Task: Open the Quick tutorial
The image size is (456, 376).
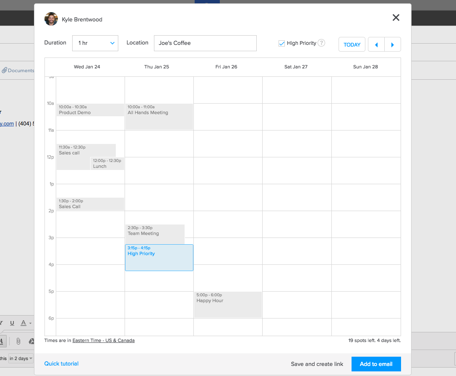Action: click(x=61, y=363)
